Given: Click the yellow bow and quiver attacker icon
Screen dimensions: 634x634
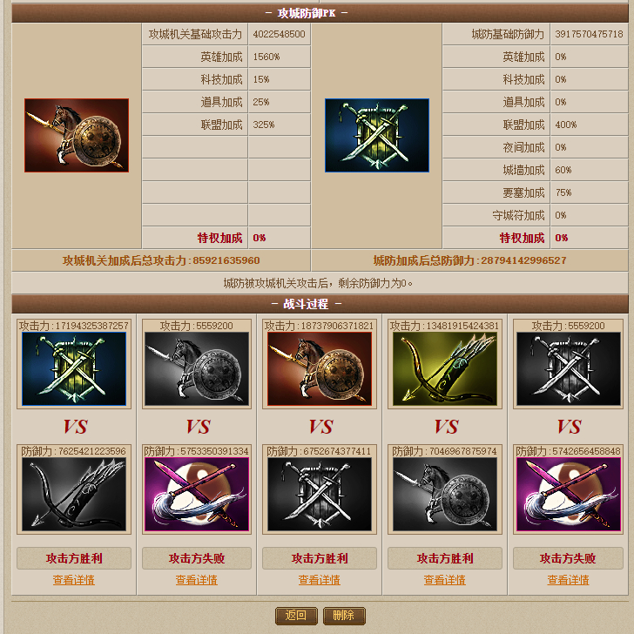Looking at the screenshot, I should (x=445, y=368).
